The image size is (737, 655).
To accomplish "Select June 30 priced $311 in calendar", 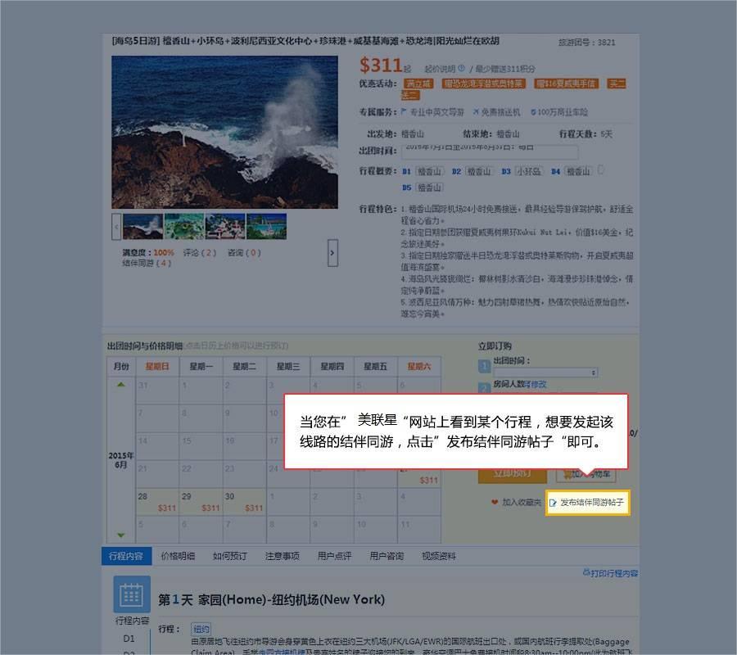I will (x=244, y=502).
